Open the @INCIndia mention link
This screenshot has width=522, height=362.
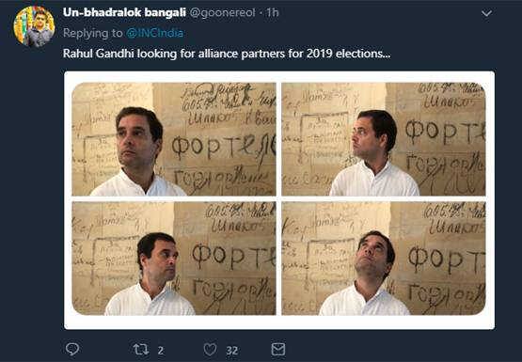pyautogui.click(x=154, y=33)
